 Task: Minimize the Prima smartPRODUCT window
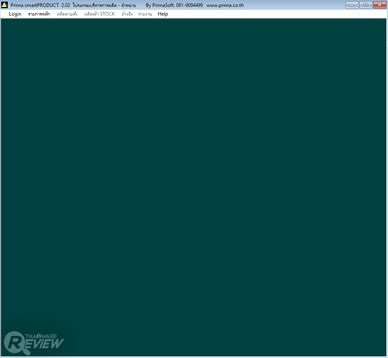pyautogui.click(x=352, y=5)
